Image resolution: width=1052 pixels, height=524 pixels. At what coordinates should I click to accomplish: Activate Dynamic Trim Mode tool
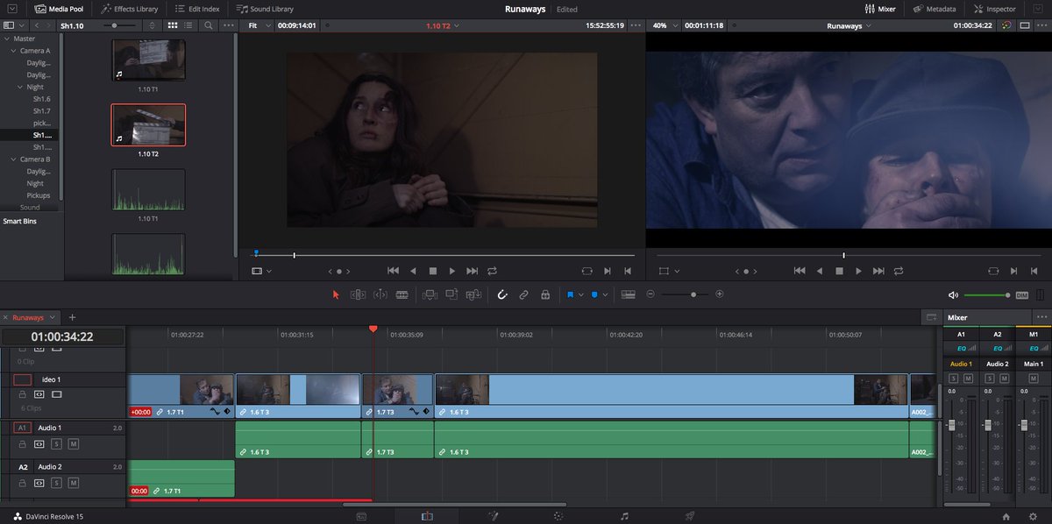point(380,295)
